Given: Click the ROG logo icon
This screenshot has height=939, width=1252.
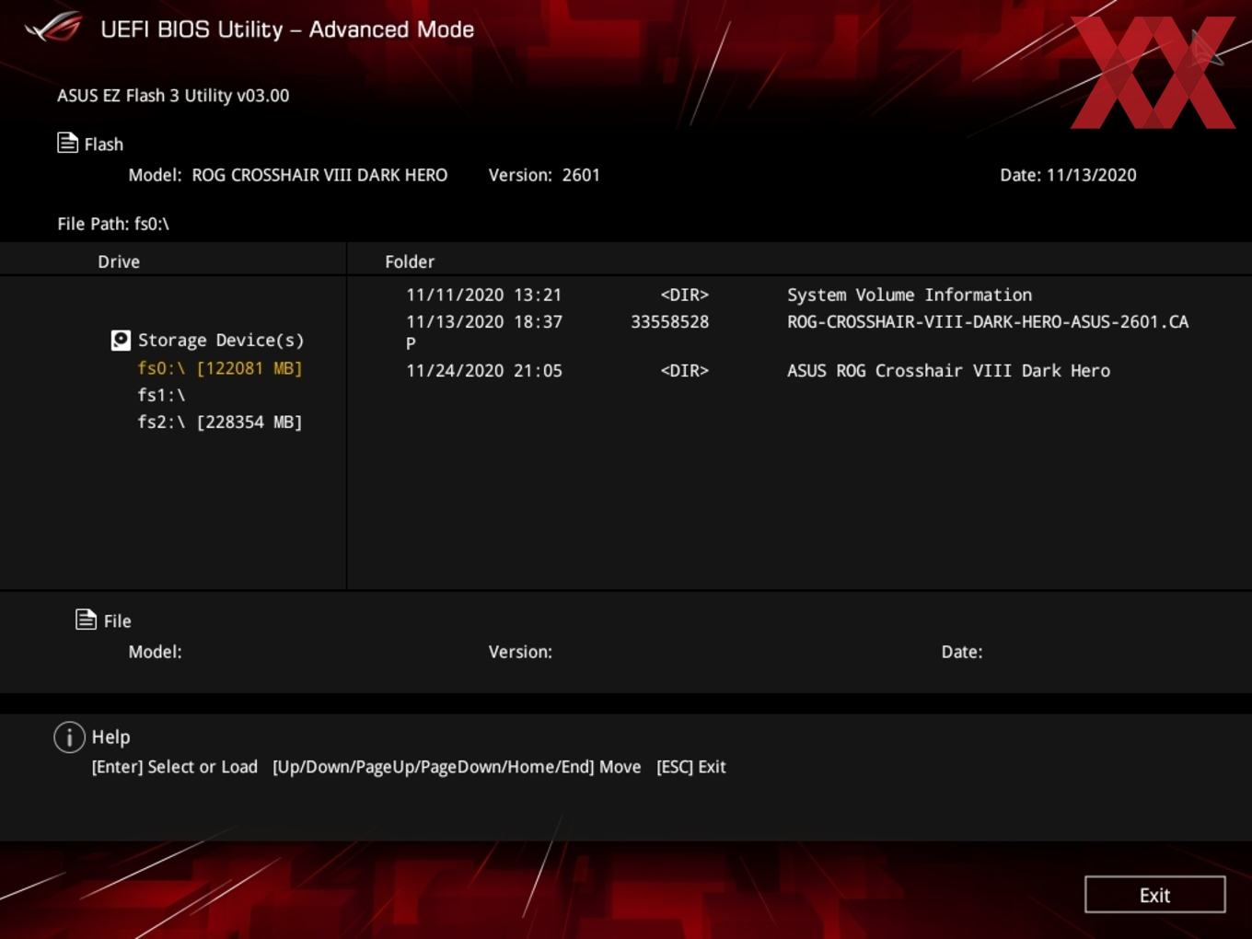Looking at the screenshot, I should coord(53,28).
